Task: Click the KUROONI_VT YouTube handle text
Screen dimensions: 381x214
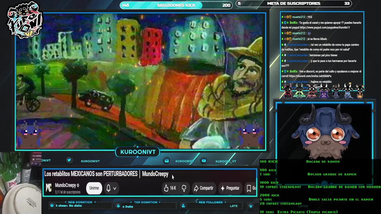Action: (x=226, y=161)
